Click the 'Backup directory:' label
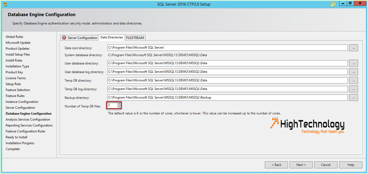The image size is (368, 174). coord(77,98)
